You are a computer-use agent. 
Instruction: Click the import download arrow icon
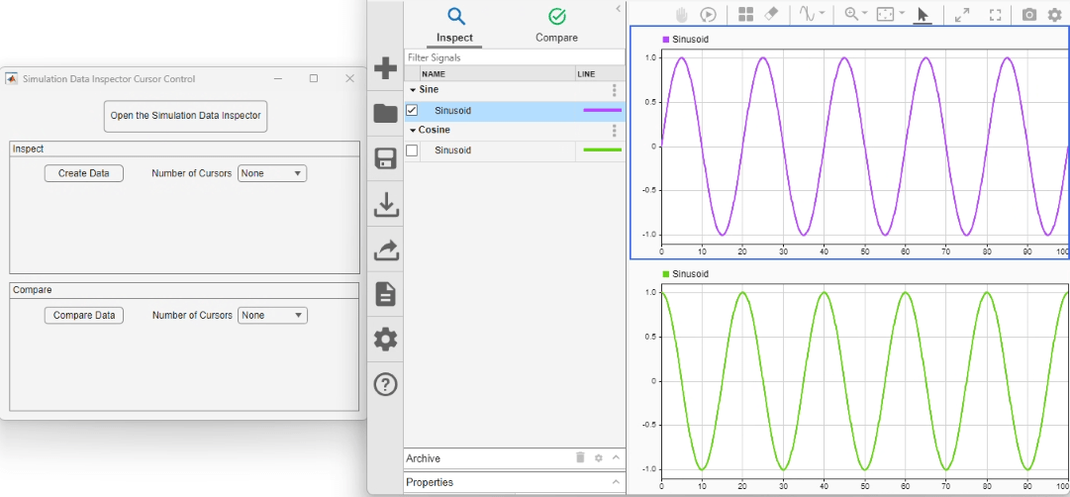click(385, 205)
